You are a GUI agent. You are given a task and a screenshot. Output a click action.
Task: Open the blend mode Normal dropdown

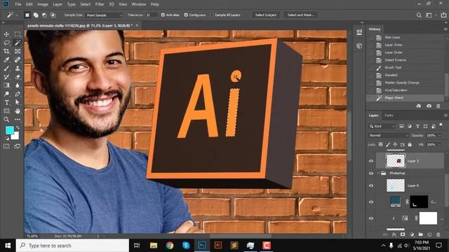tap(388, 135)
